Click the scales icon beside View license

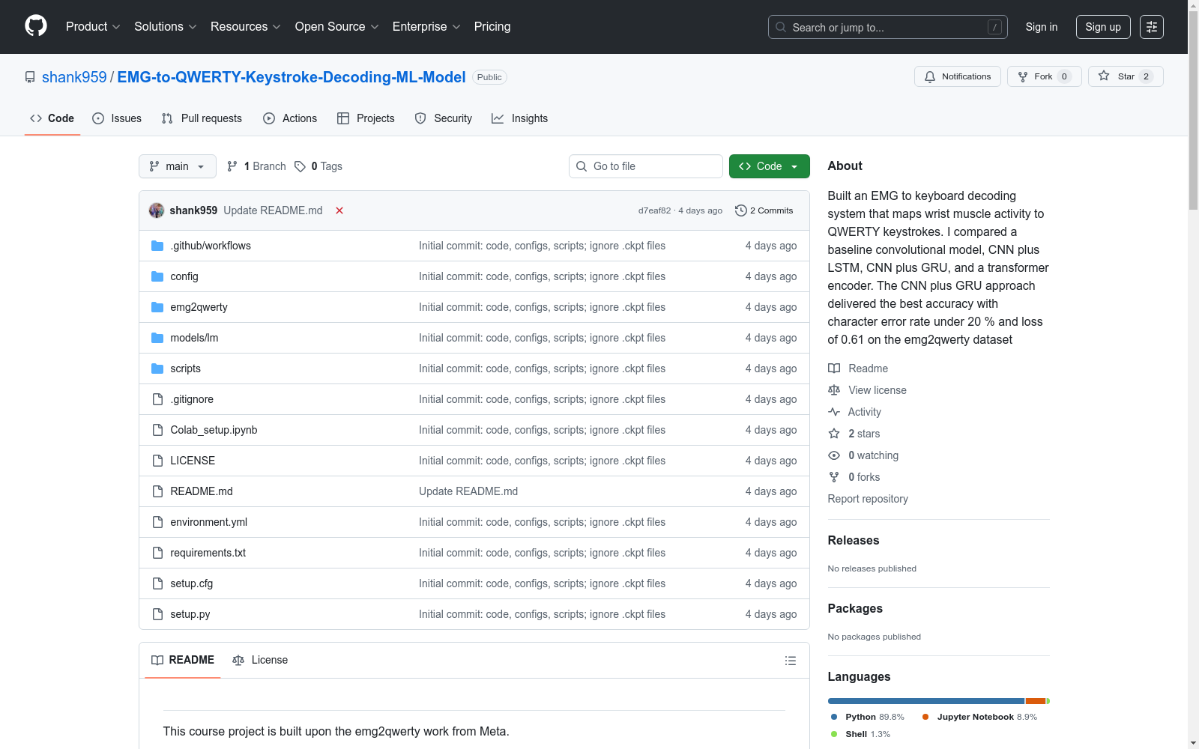point(834,390)
